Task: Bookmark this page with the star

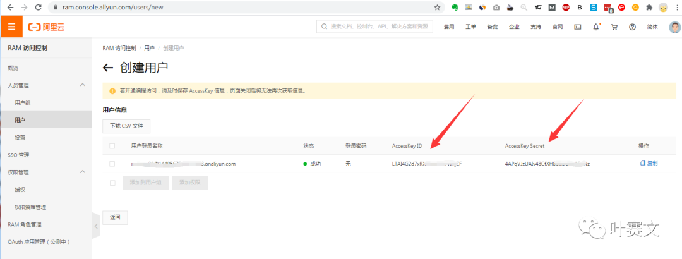Action: 437,8
